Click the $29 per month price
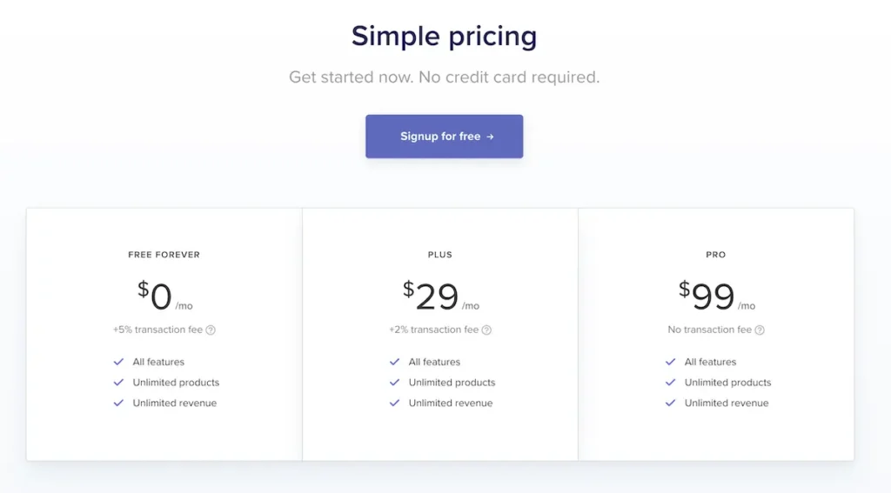The width and height of the screenshot is (891, 493). pyautogui.click(x=438, y=296)
